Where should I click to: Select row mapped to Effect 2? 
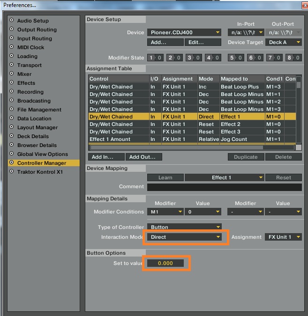pyautogui.click(x=192, y=124)
